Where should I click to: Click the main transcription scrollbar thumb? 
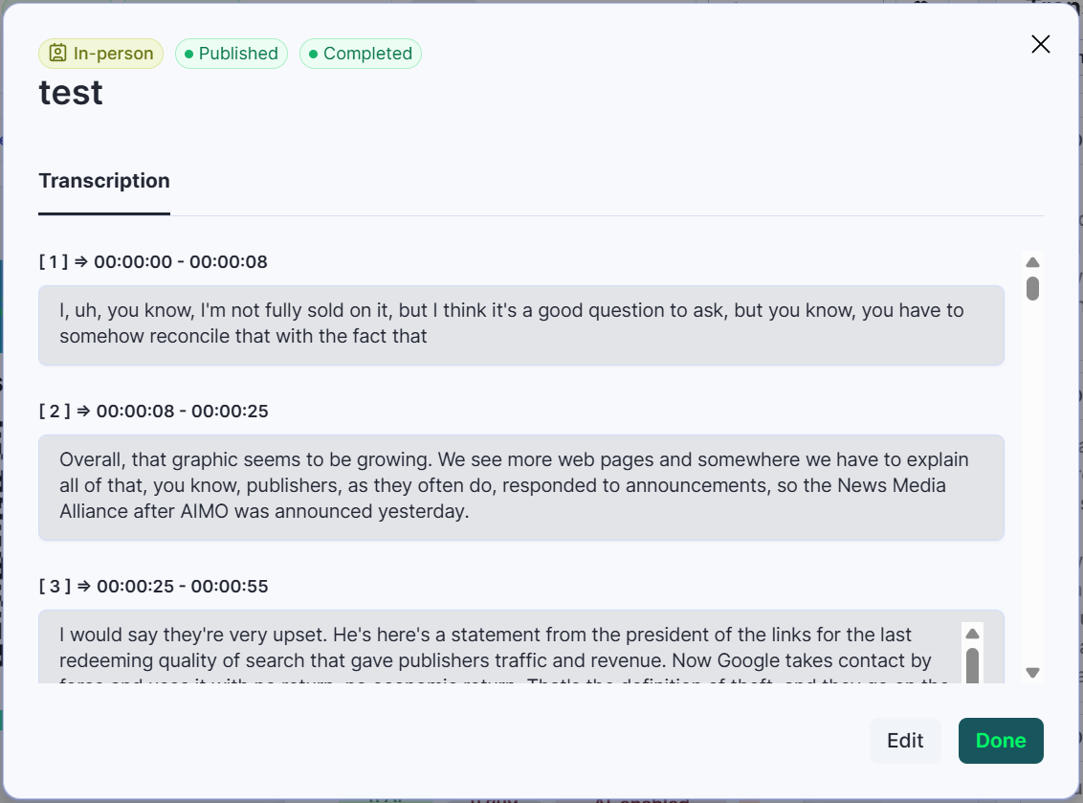pyautogui.click(x=1032, y=288)
